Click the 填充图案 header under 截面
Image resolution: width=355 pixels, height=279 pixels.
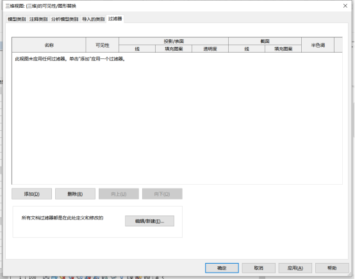point(283,49)
